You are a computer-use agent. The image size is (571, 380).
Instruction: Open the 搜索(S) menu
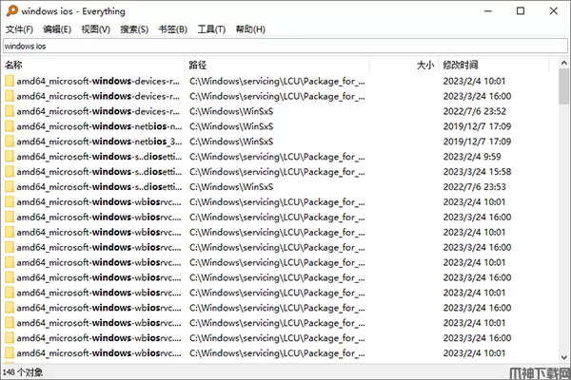[134, 29]
